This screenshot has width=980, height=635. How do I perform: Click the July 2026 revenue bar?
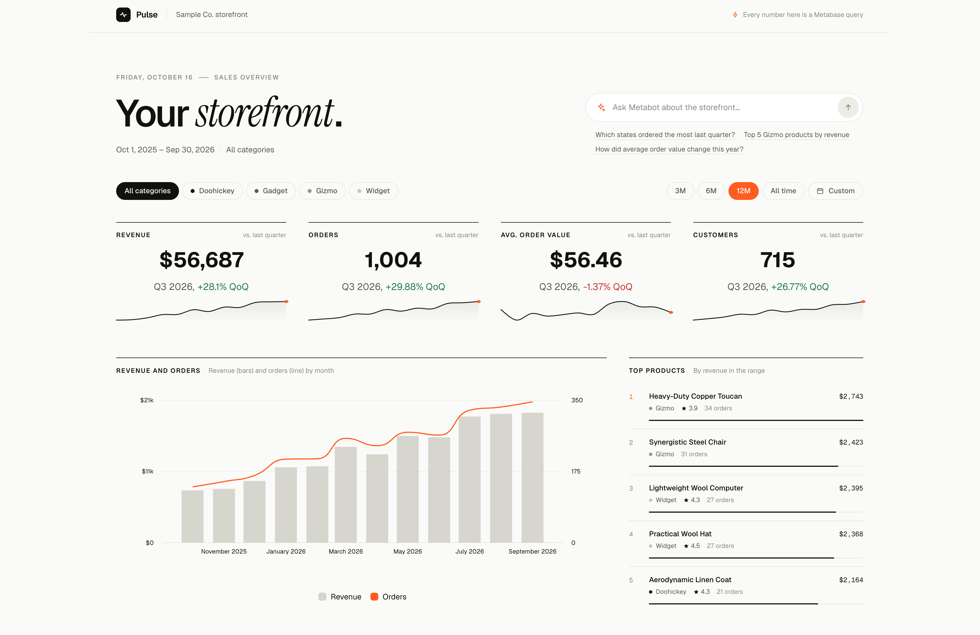pos(469,479)
